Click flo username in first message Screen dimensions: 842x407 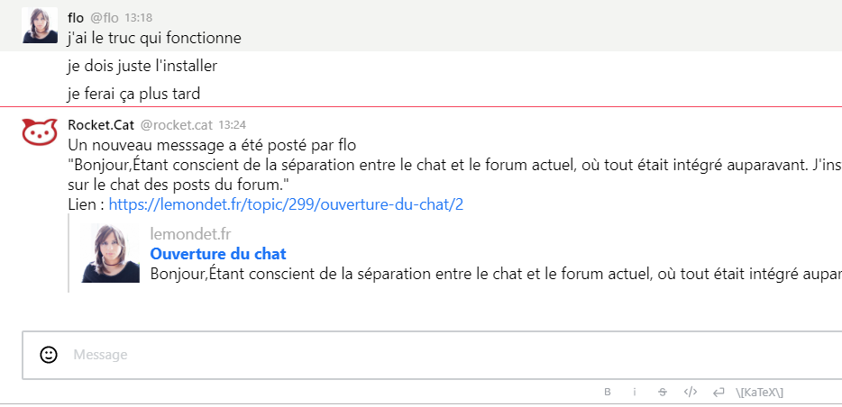[x=76, y=18]
